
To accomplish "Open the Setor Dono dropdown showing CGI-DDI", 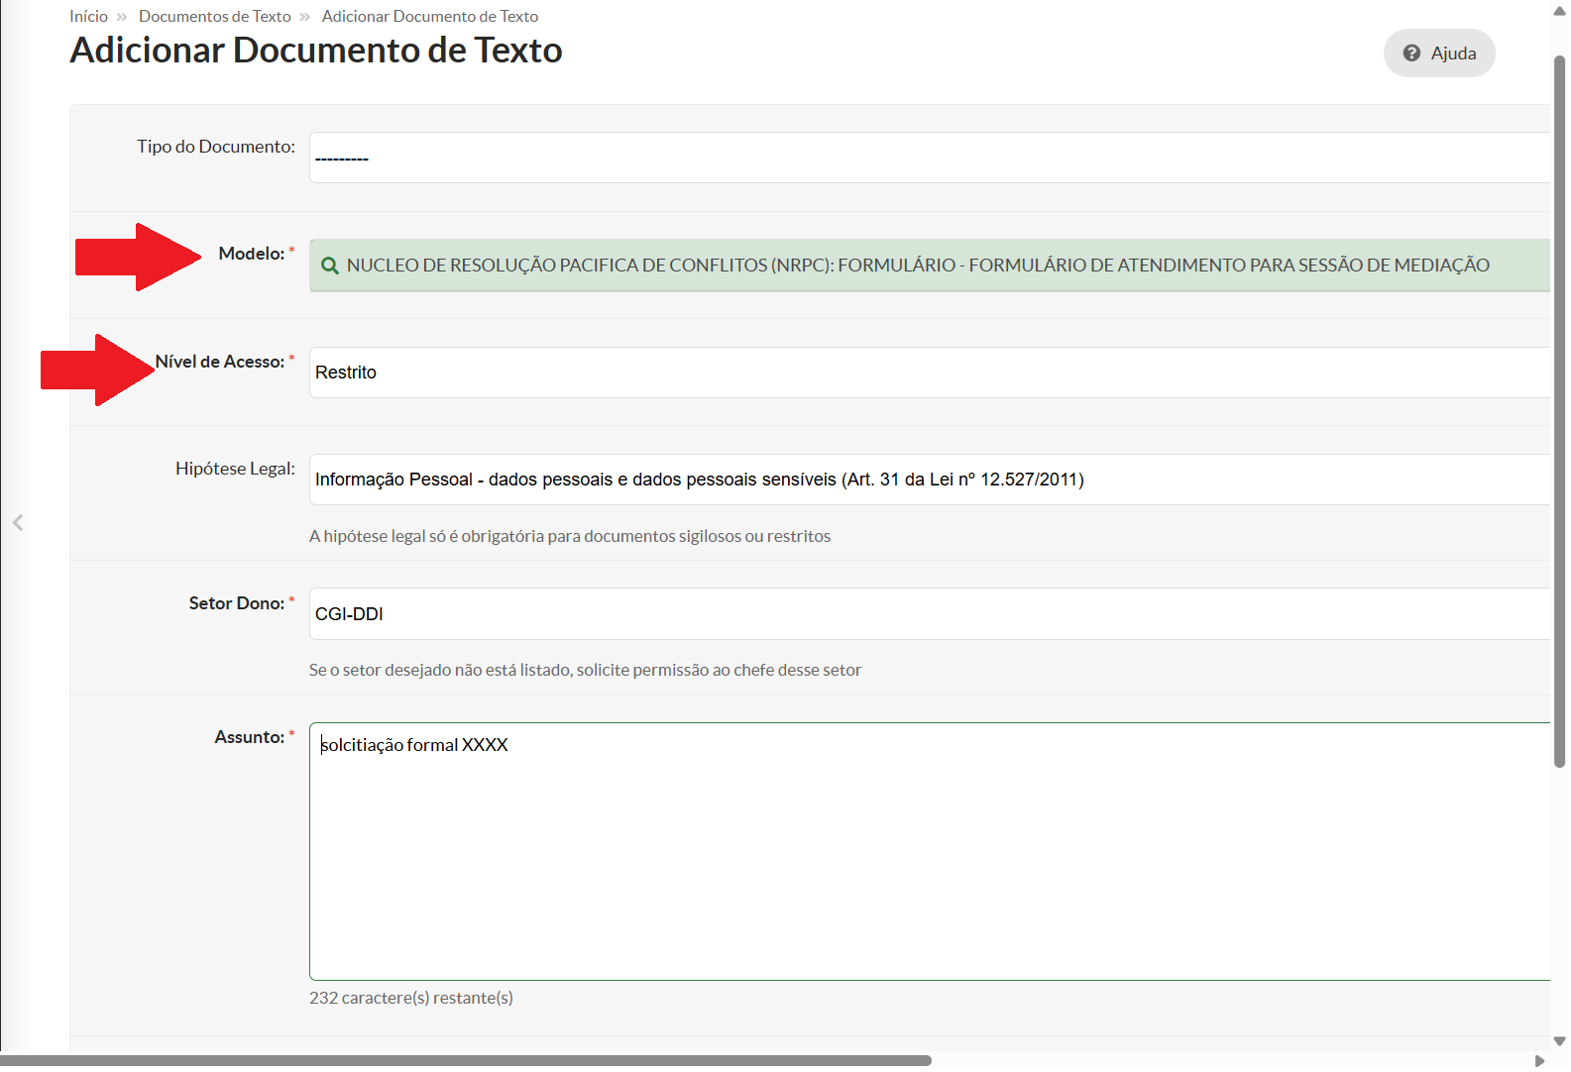I will click(x=929, y=614).
